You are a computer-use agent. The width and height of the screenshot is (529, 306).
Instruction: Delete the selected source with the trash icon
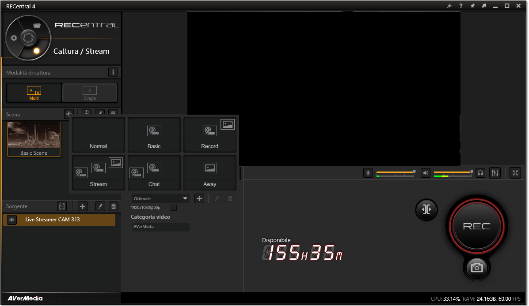point(114,206)
